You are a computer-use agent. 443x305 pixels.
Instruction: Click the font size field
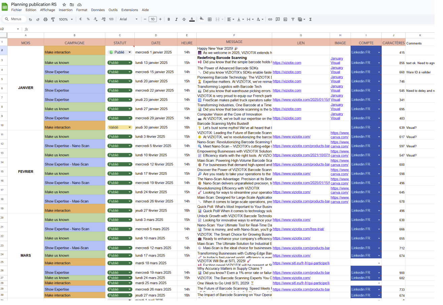(x=153, y=19)
